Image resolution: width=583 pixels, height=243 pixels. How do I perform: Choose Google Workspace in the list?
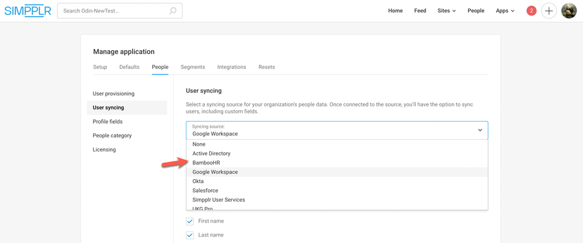tap(337, 172)
